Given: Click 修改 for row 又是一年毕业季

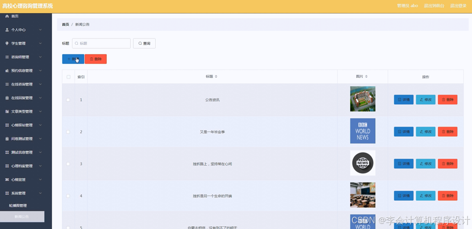Looking at the screenshot, I should [x=425, y=132].
